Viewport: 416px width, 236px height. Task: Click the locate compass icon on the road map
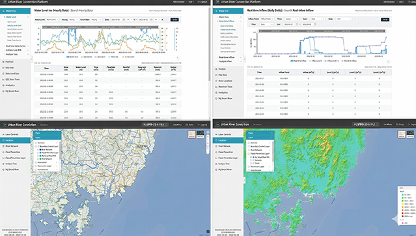208,132
